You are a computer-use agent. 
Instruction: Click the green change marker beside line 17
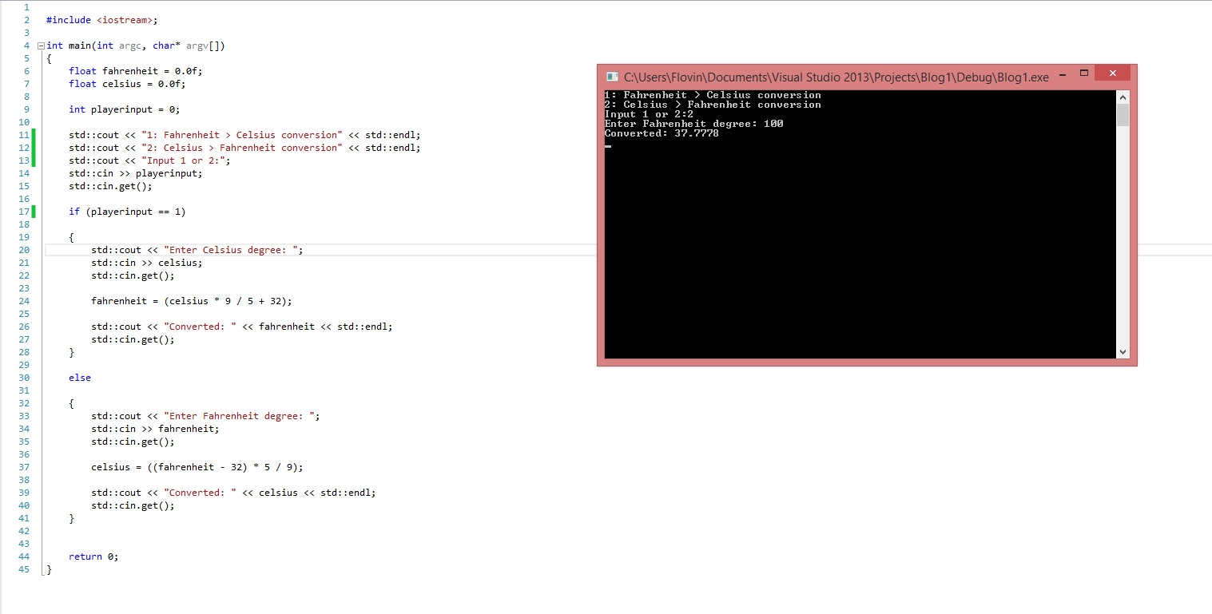pos(34,212)
